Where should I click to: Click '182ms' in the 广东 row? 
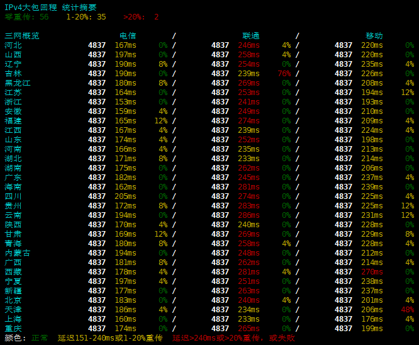pos(126,178)
